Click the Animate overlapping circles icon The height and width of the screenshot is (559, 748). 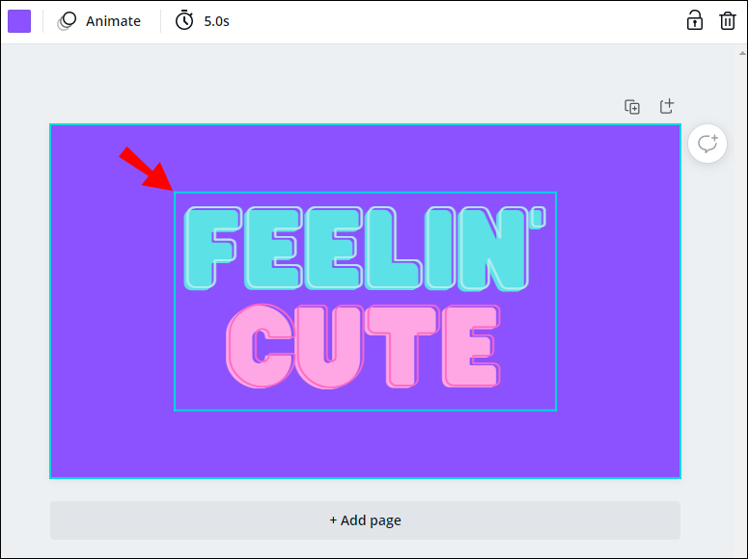pos(67,21)
